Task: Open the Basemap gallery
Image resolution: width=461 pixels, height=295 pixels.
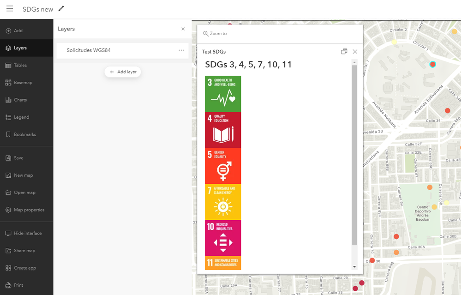Action: pyautogui.click(x=26, y=83)
